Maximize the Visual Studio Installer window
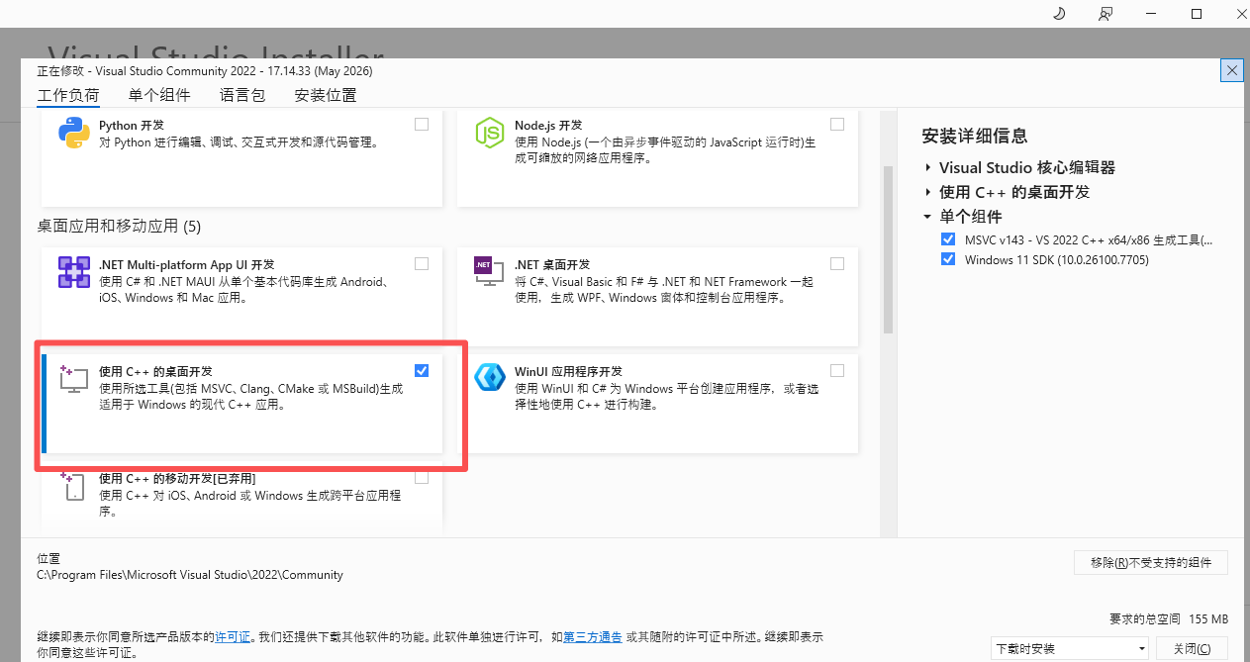This screenshot has width=1250, height=662. tap(1196, 14)
